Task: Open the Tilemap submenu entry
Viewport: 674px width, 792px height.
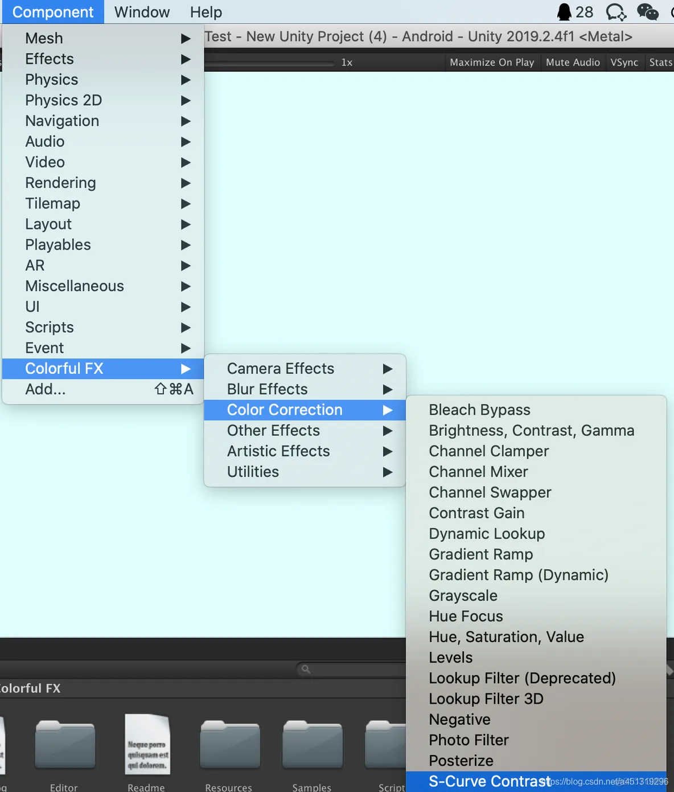Action: click(103, 203)
